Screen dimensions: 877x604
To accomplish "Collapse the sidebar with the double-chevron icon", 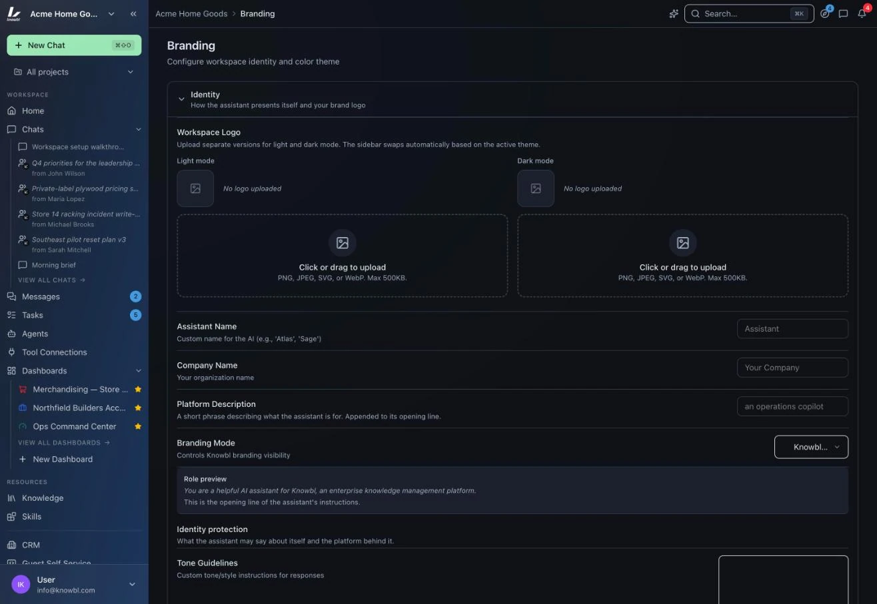I will (x=133, y=13).
